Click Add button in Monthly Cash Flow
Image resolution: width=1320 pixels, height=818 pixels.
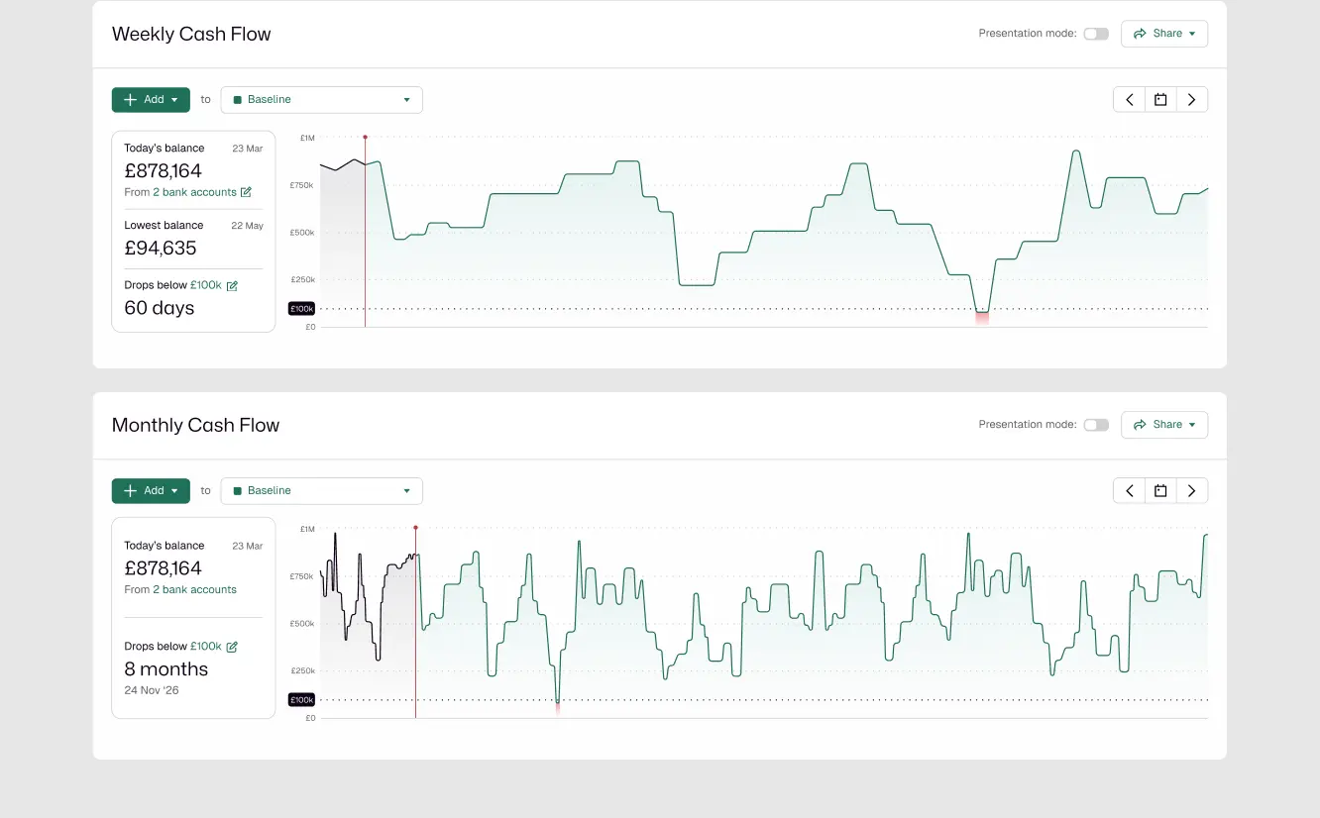pyautogui.click(x=151, y=491)
